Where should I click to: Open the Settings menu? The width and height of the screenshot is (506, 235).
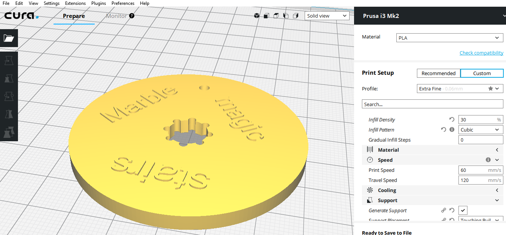51,3
